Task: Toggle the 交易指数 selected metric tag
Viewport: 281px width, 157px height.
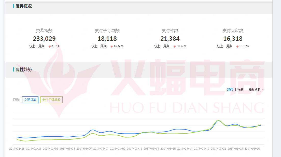Action: (x=30, y=100)
